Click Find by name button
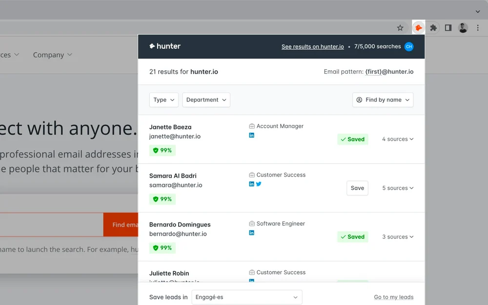 [383, 100]
